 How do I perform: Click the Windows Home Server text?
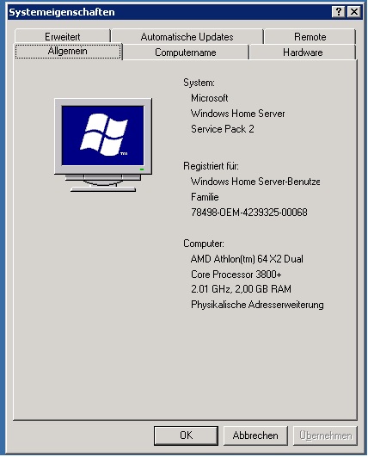click(x=237, y=114)
